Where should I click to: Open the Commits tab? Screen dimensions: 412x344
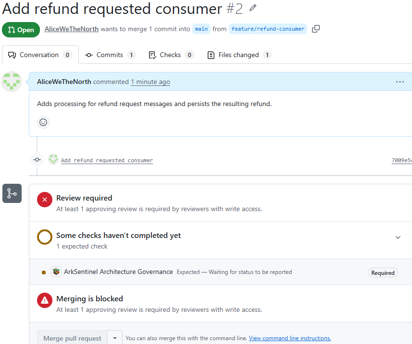(110, 55)
